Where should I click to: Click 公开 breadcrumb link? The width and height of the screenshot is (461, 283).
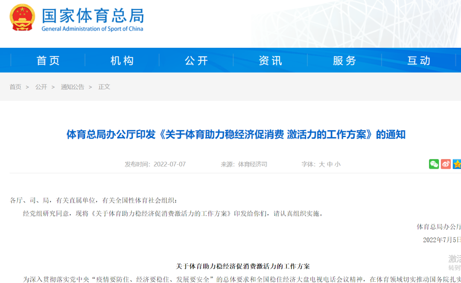[x=41, y=87]
